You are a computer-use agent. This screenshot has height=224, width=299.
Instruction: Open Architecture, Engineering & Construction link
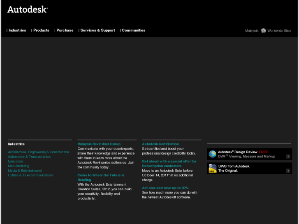(38, 152)
